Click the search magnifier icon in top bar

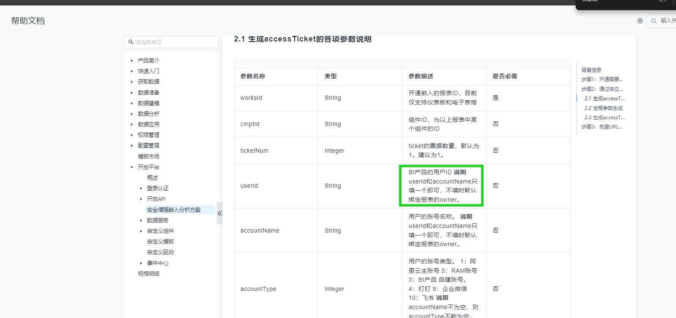pos(654,21)
